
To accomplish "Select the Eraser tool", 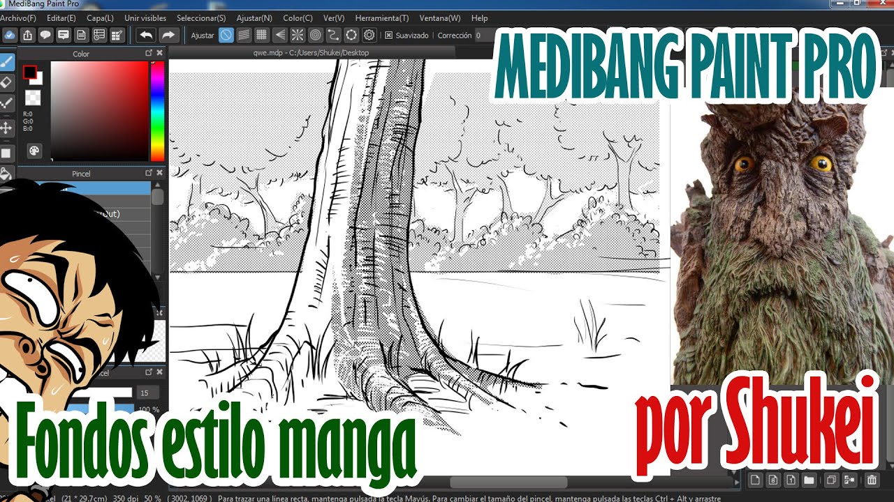I will [x=6, y=83].
